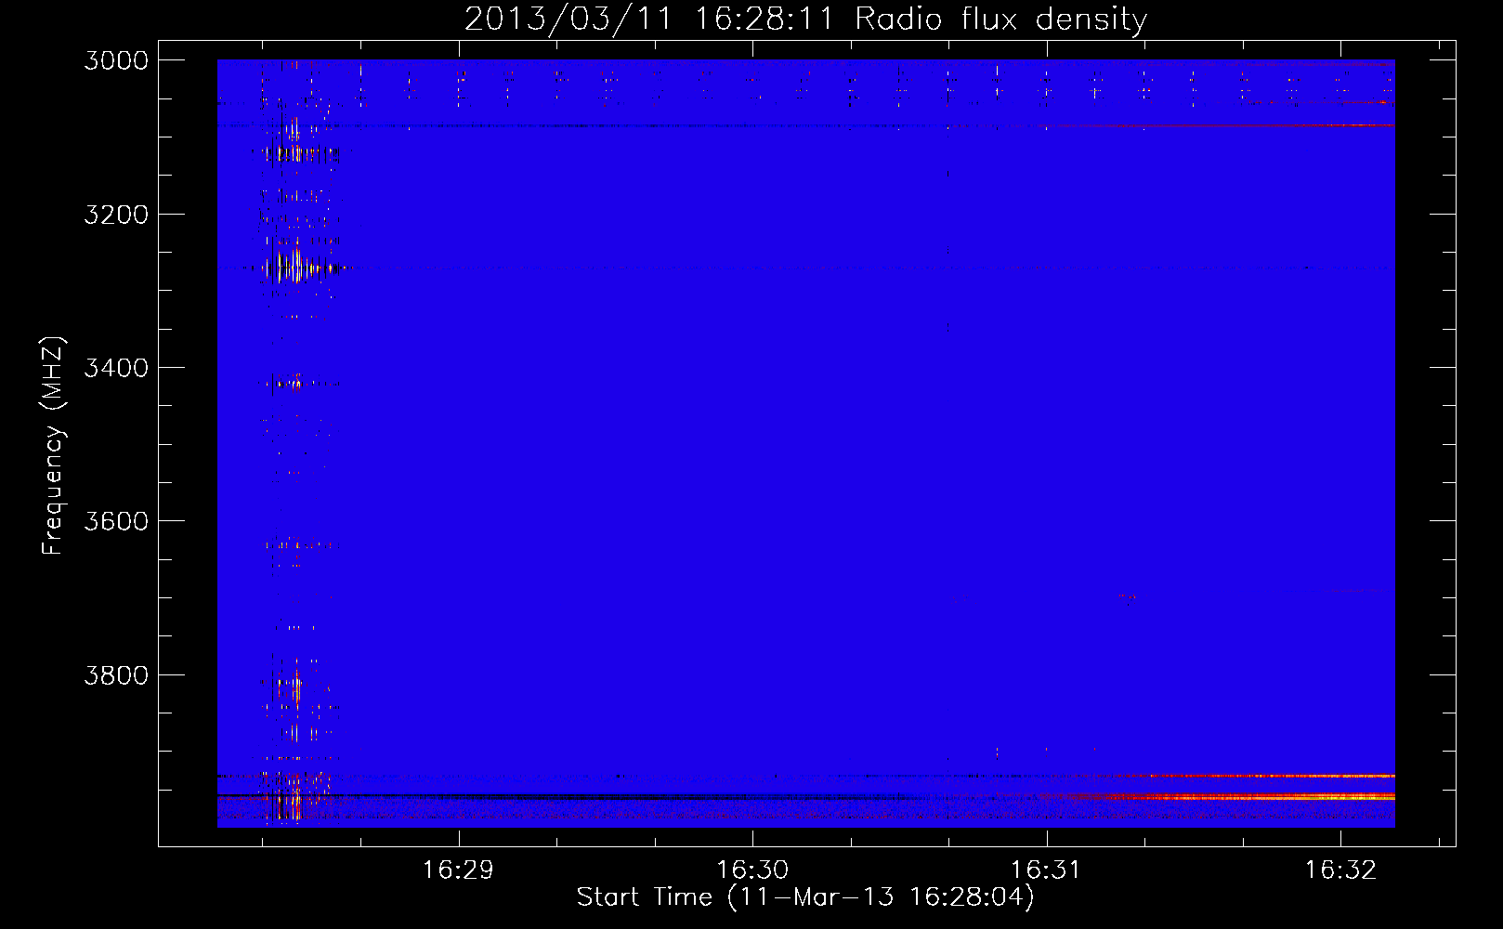Click the bright yellow burst near 3270 MHz
This screenshot has height=929, width=1503.
tap(295, 268)
